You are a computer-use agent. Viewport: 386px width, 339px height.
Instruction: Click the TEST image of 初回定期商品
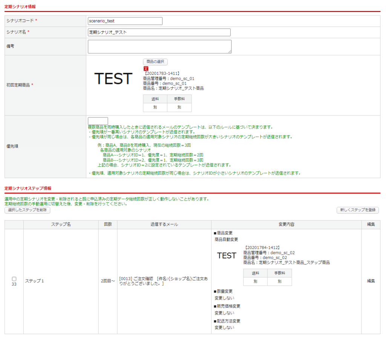(x=113, y=79)
